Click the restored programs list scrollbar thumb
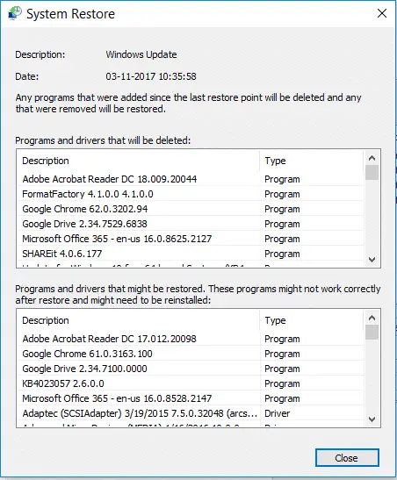 coord(372,333)
